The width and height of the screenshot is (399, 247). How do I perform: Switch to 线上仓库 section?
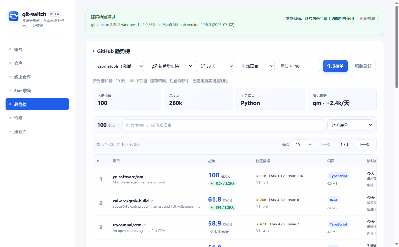[37, 77]
